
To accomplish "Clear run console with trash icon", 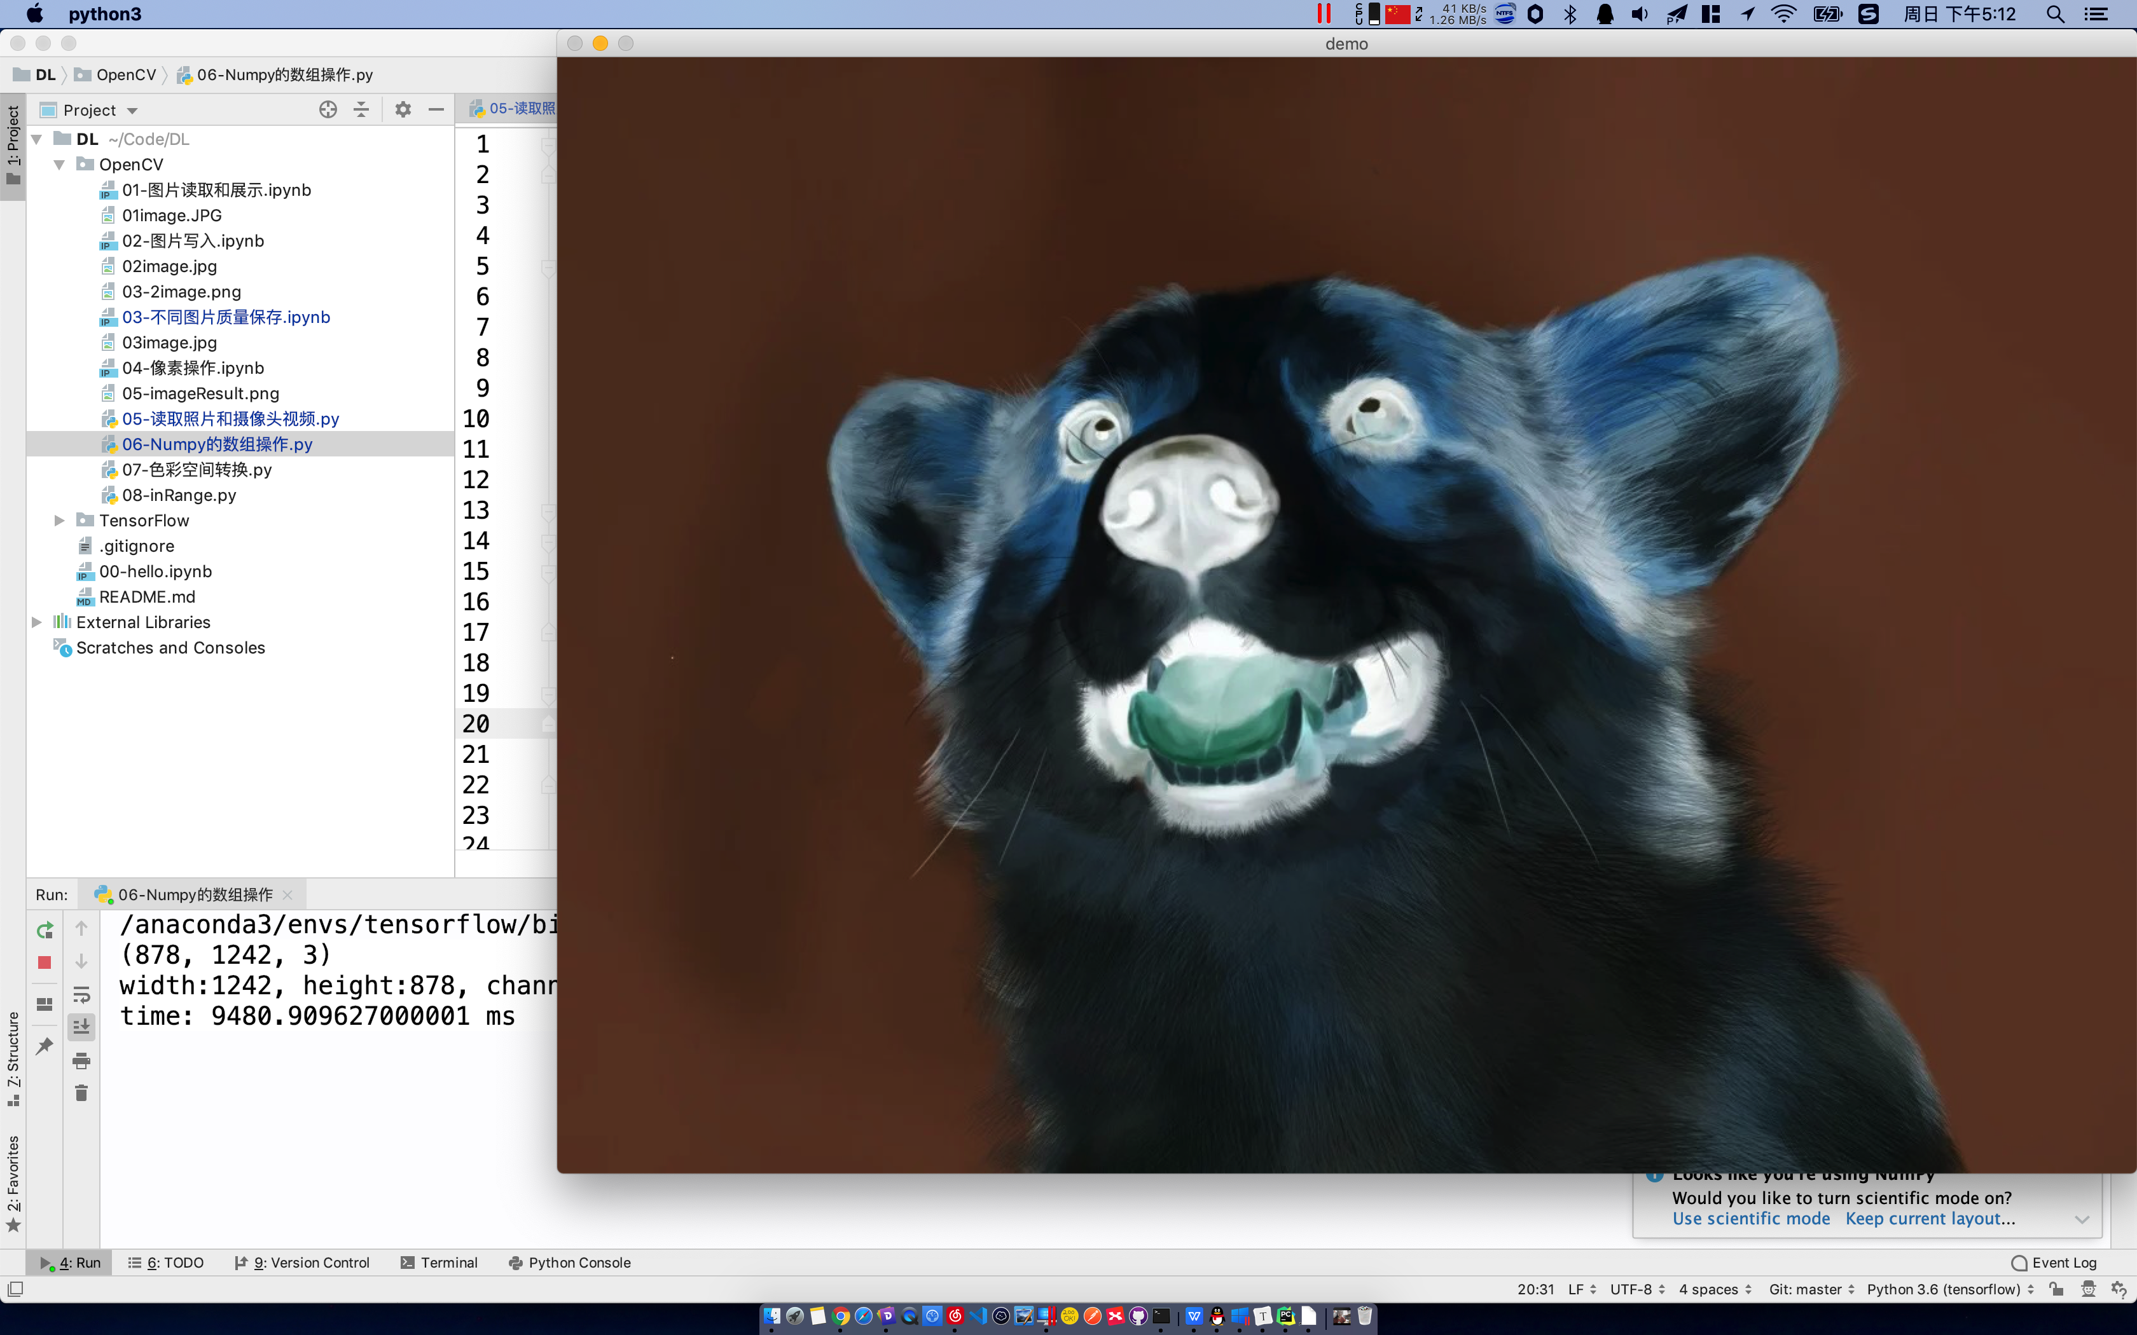I will 81,1093.
